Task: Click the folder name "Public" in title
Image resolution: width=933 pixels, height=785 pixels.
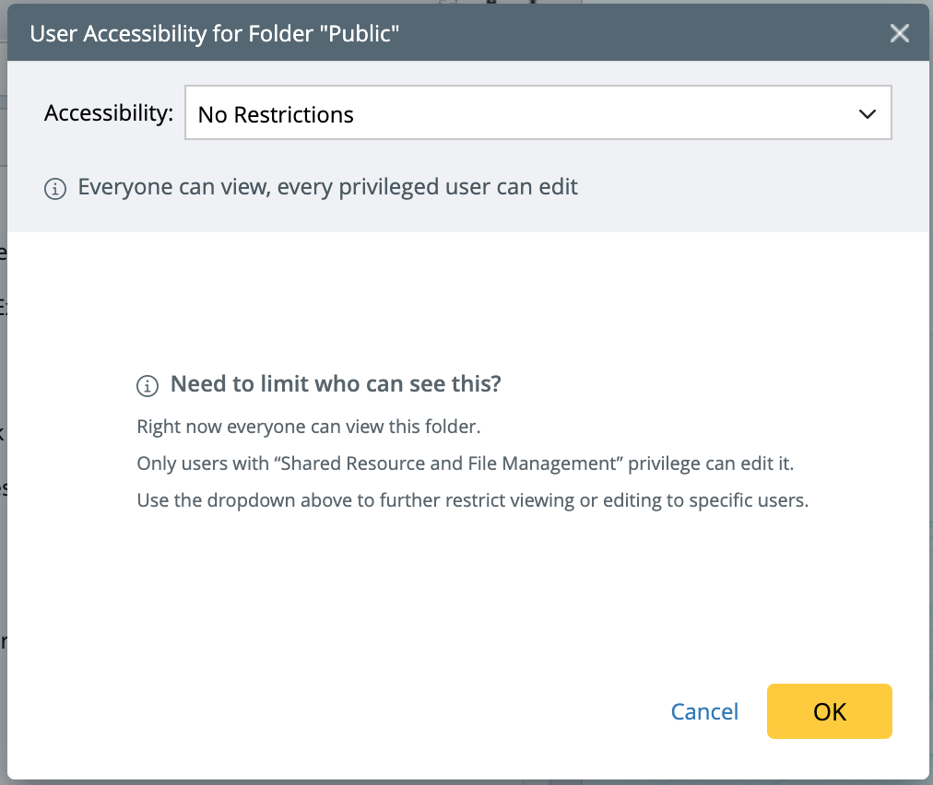Action: (x=365, y=35)
